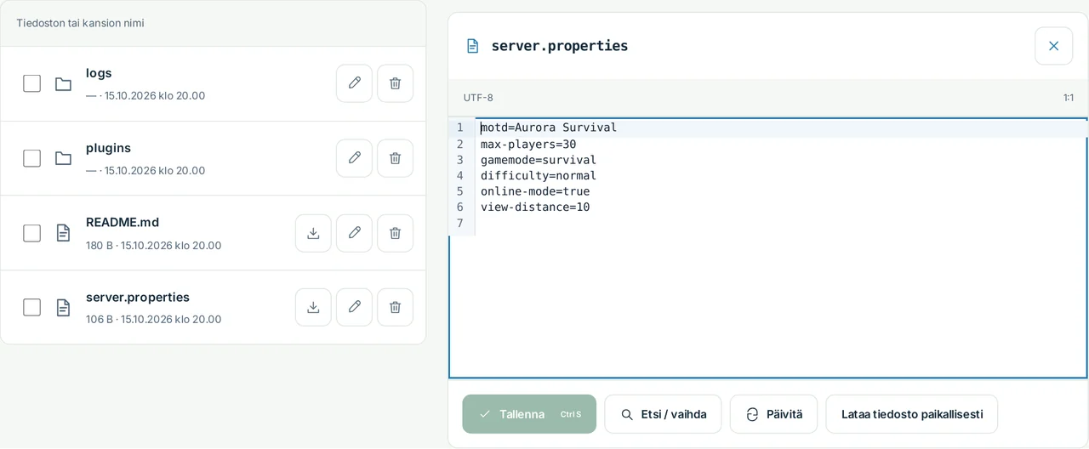Place cursor in motd=Aurora Survival line

(x=549, y=128)
